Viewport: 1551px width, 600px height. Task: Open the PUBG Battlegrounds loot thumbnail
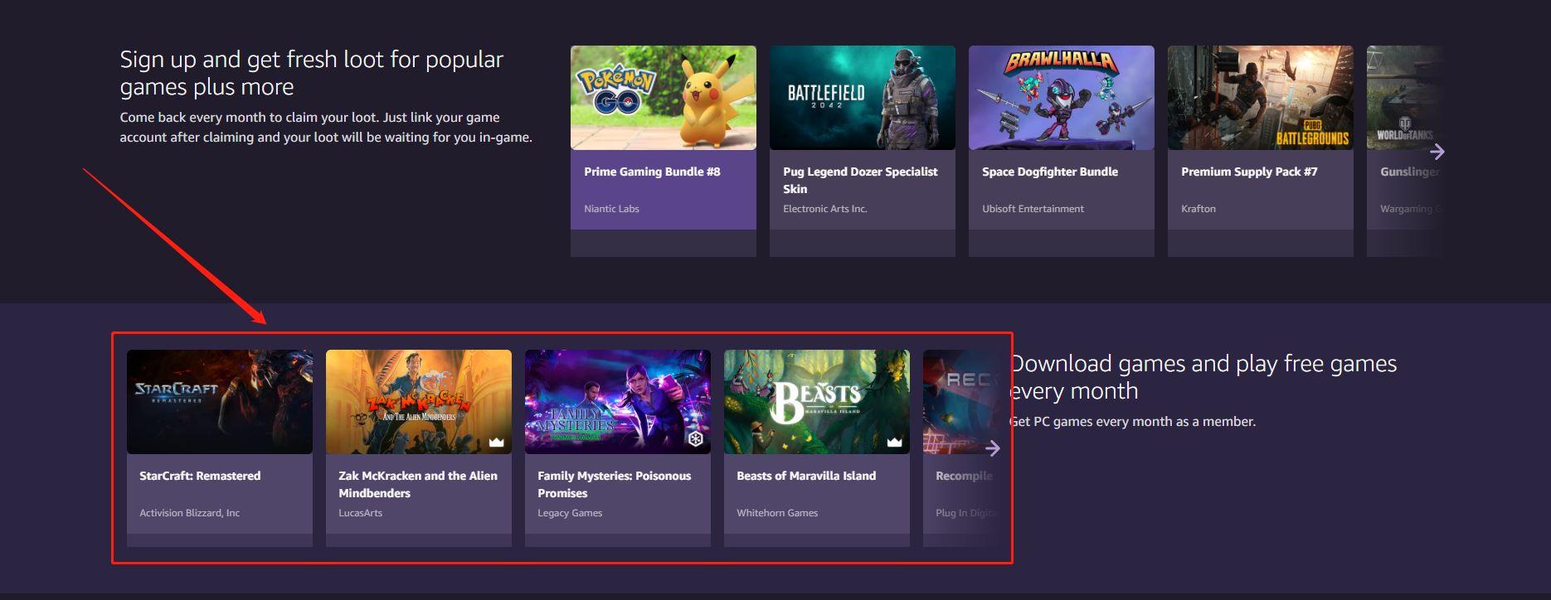point(1261,98)
